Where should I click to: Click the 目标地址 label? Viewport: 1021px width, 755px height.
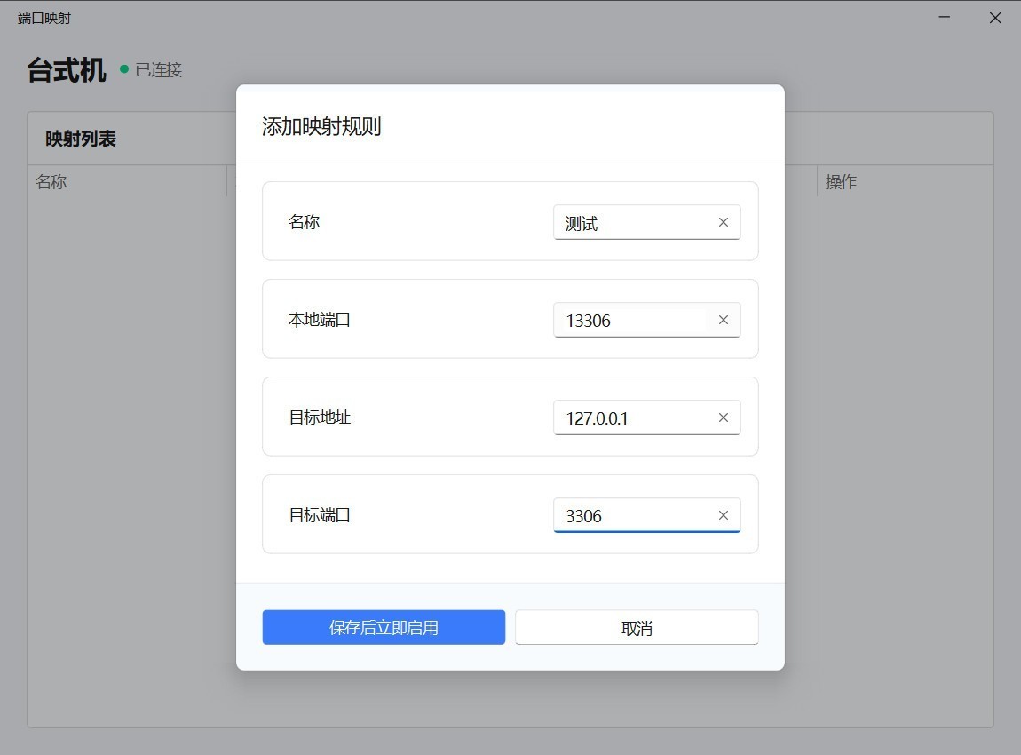pos(320,417)
